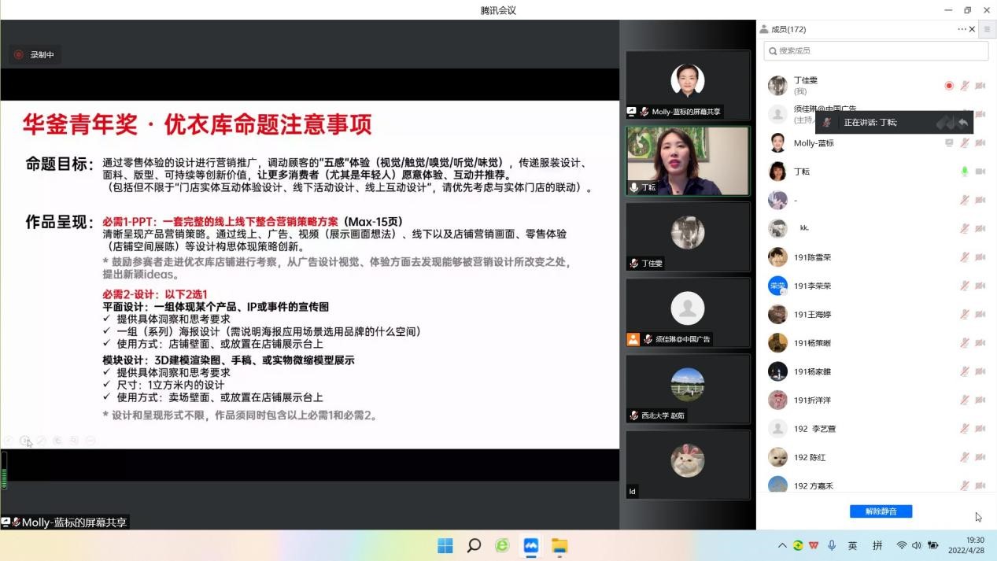The width and height of the screenshot is (997, 561).
Task: Select member 191折洋洋 in the list
Action: click(876, 400)
